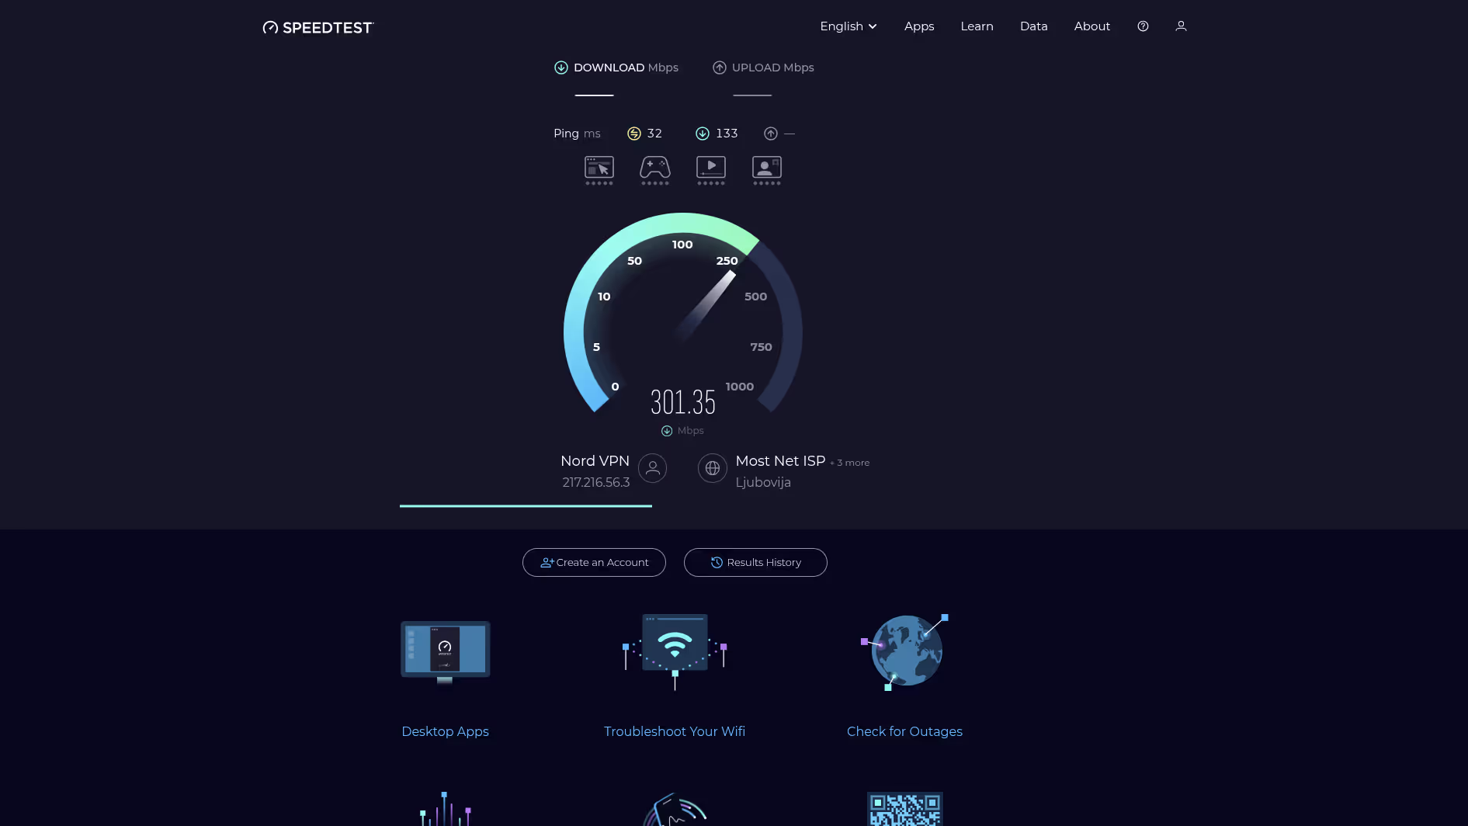
Task: Click the 301.35 speed reading
Action: (x=683, y=402)
